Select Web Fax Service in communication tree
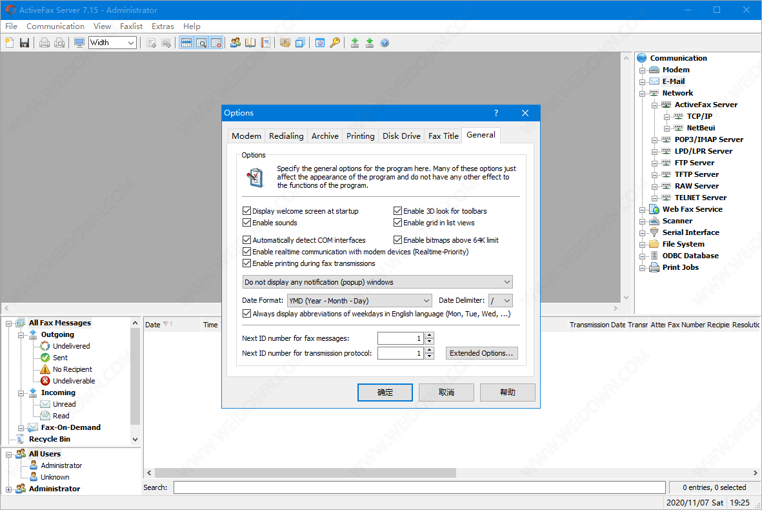 point(692,209)
